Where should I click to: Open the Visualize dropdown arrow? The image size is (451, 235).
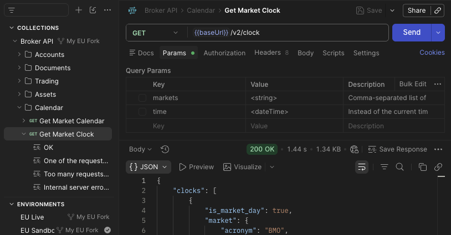click(272, 167)
